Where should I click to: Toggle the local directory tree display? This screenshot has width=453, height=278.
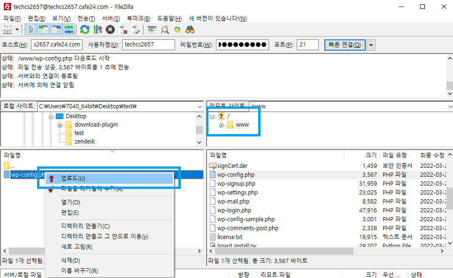[x=43, y=30]
